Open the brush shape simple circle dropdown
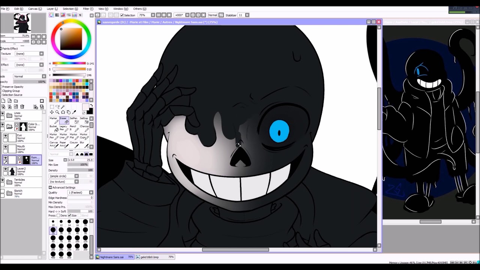The height and width of the screenshot is (270, 480). pos(64,176)
